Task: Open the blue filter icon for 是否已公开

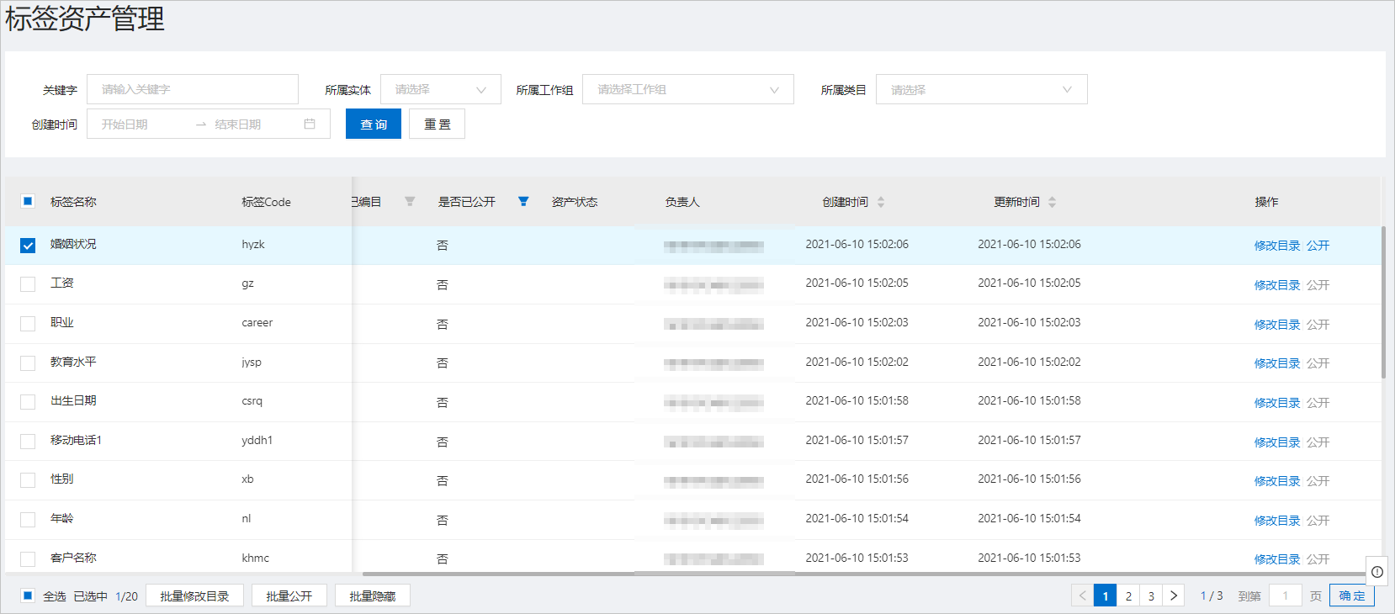Action: tap(523, 201)
